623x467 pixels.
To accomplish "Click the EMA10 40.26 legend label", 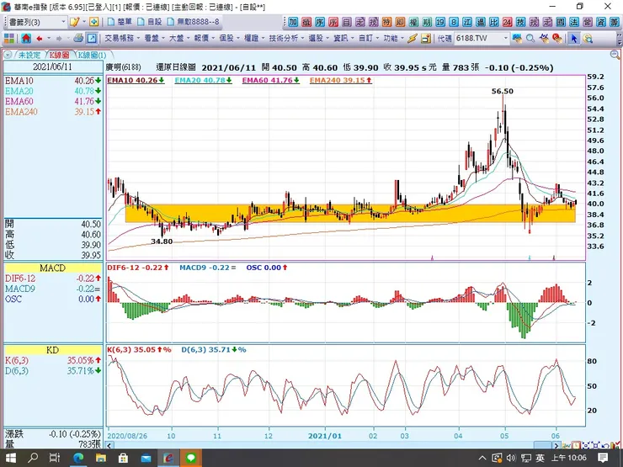I will click(x=136, y=80).
